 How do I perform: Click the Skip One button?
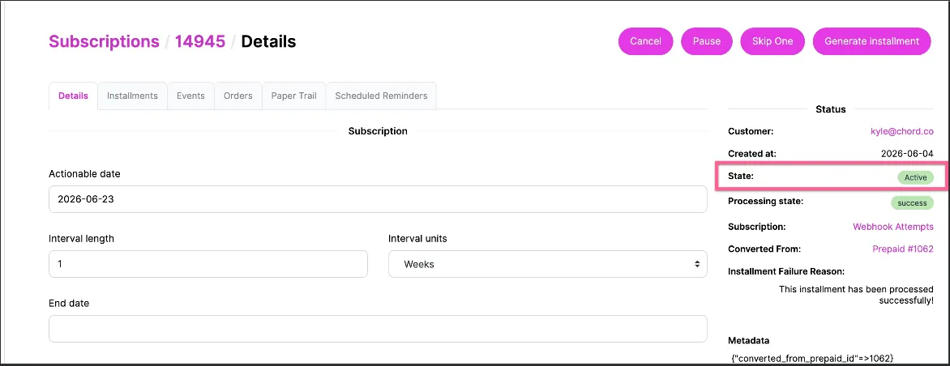pos(772,41)
